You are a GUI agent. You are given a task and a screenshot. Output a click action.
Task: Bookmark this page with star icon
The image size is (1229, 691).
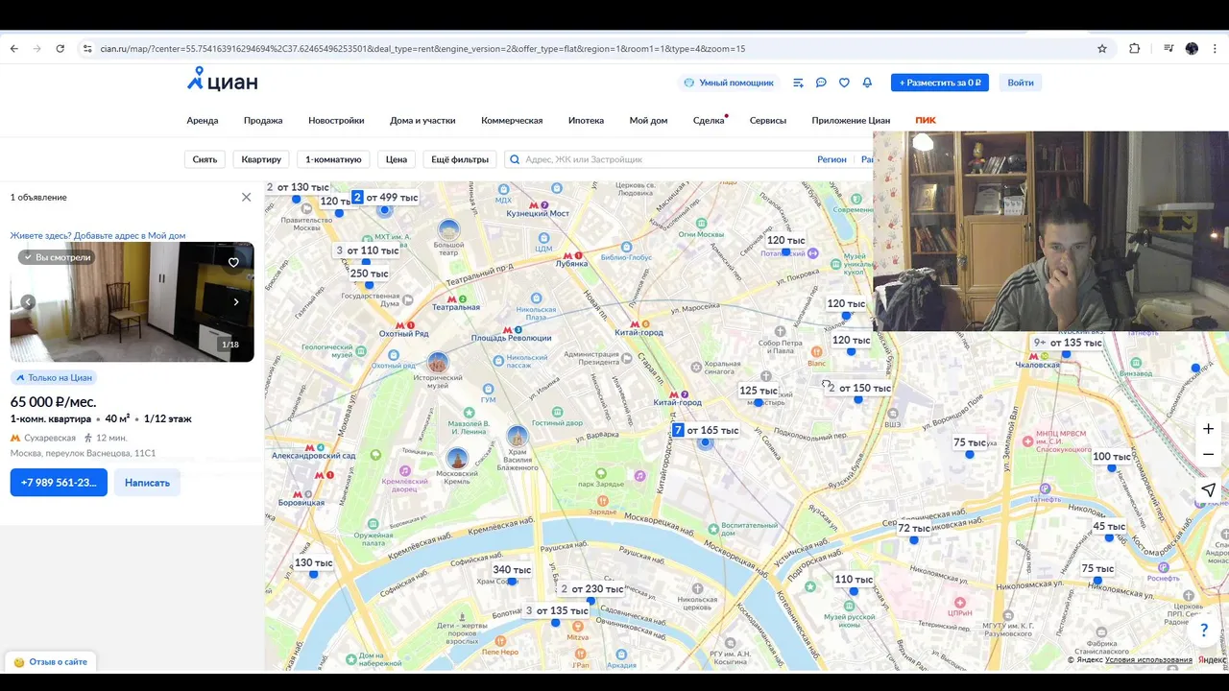[1102, 49]
